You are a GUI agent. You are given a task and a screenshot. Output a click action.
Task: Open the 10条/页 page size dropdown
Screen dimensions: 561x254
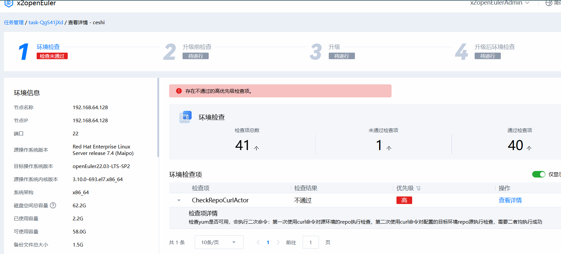pos(219,242)
